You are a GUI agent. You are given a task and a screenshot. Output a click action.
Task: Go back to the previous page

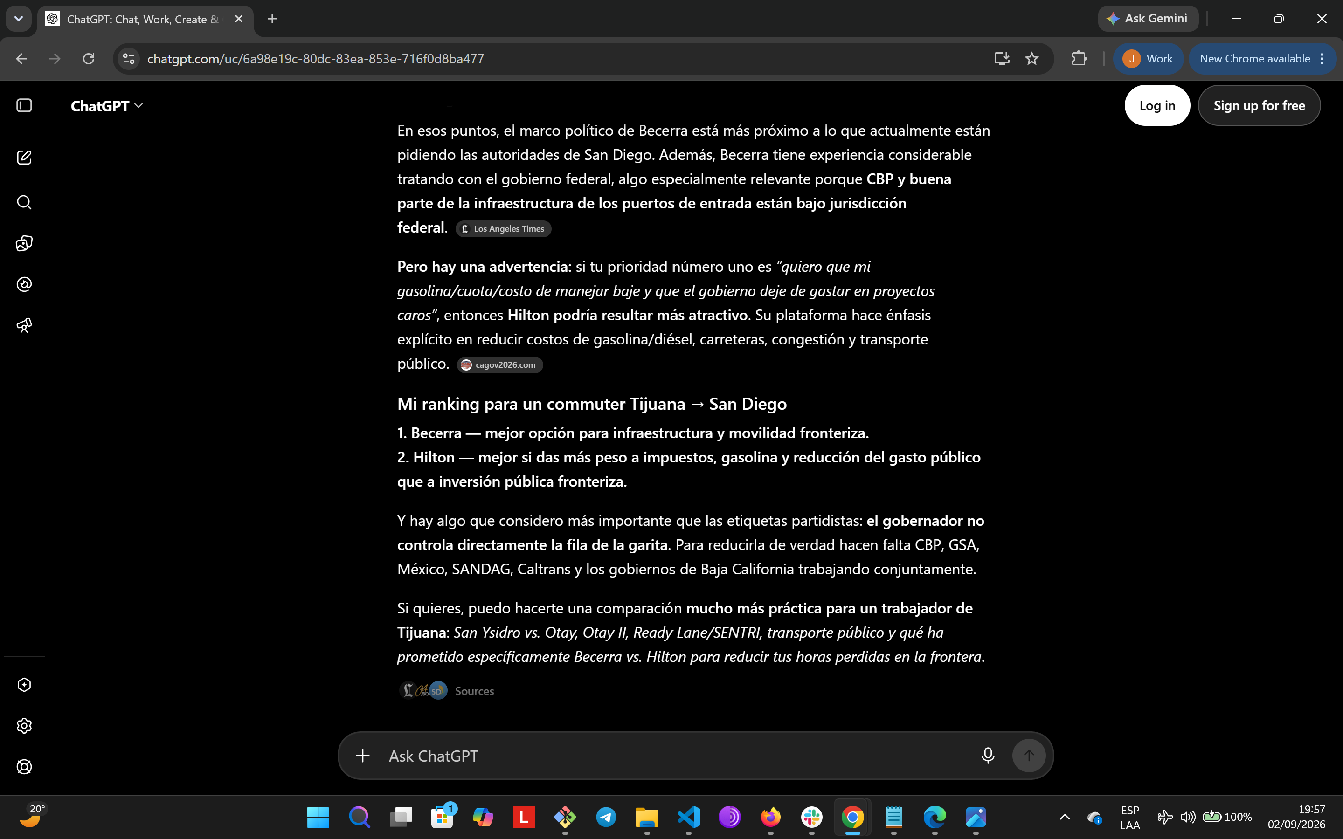21,59
